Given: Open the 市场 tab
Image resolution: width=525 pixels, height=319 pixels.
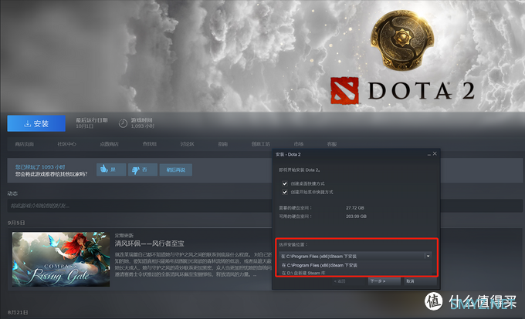Looking at the screenshot, I should pos(299,144).
